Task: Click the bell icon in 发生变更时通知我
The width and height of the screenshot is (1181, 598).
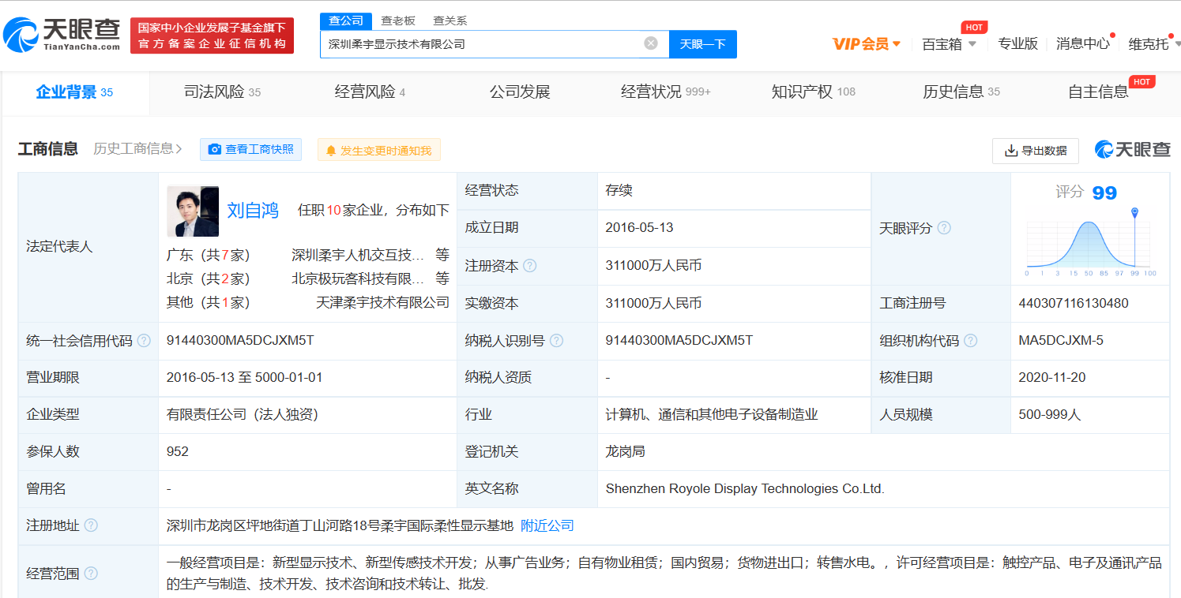Action: (331, 150)
